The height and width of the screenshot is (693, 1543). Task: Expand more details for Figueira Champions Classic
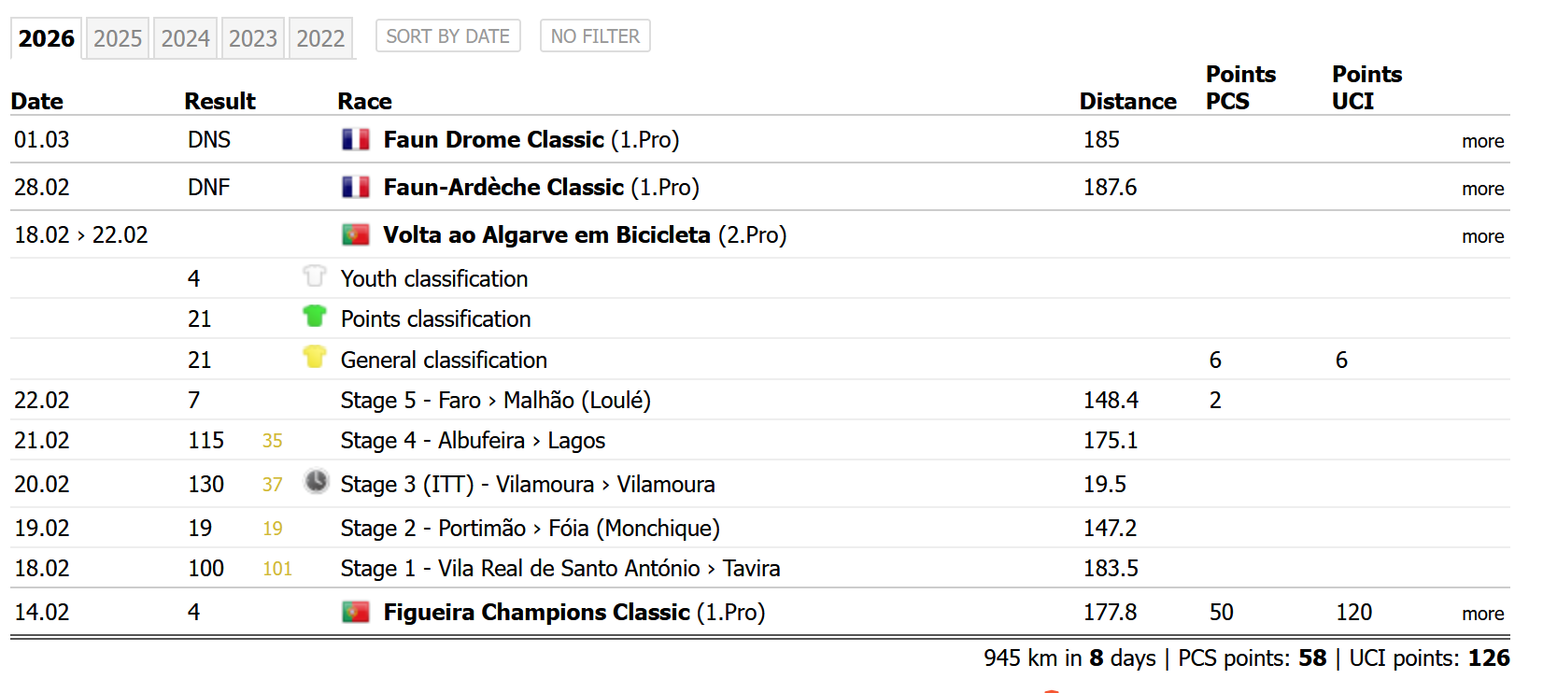[1482, 614]
